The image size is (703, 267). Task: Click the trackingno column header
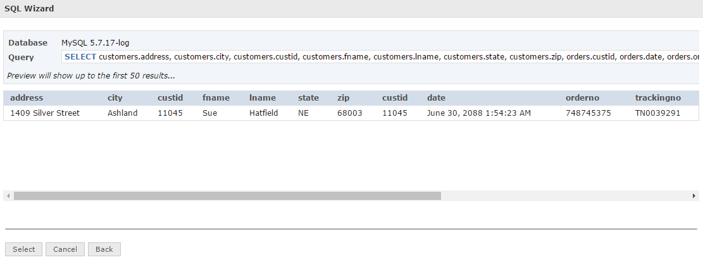click(657, 98)
